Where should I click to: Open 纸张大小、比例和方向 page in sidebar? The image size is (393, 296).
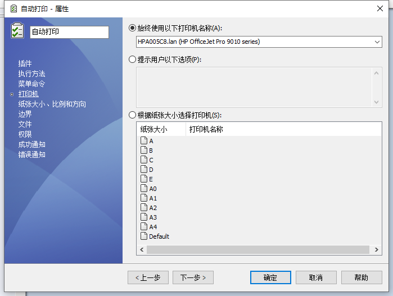click(x=52, y=104)
